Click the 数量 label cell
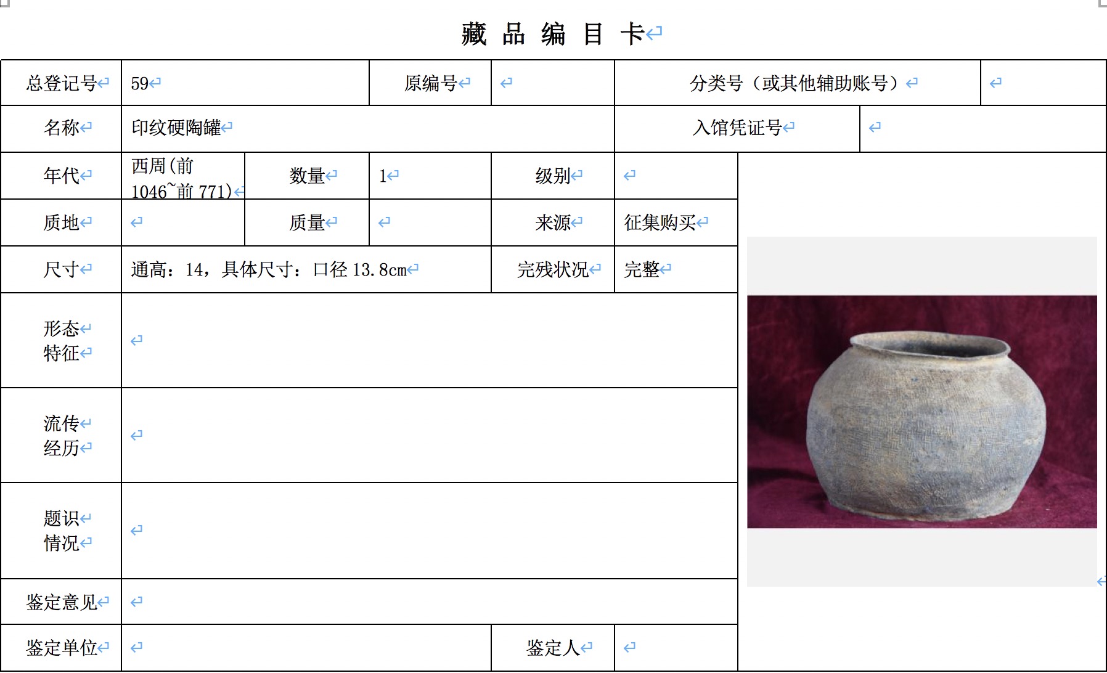The width and height of the screenshot is (1107, 673). (307, 176)
